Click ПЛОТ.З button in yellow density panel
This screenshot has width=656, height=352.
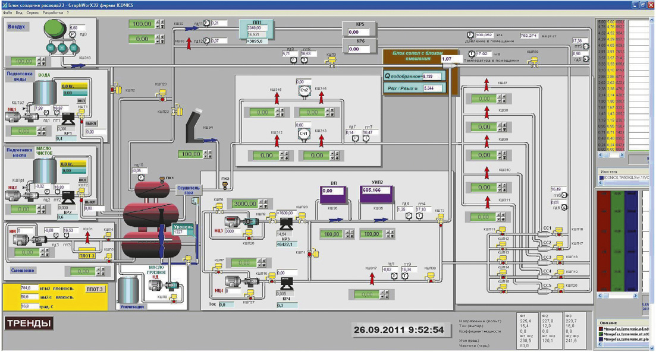click(95, 289)
